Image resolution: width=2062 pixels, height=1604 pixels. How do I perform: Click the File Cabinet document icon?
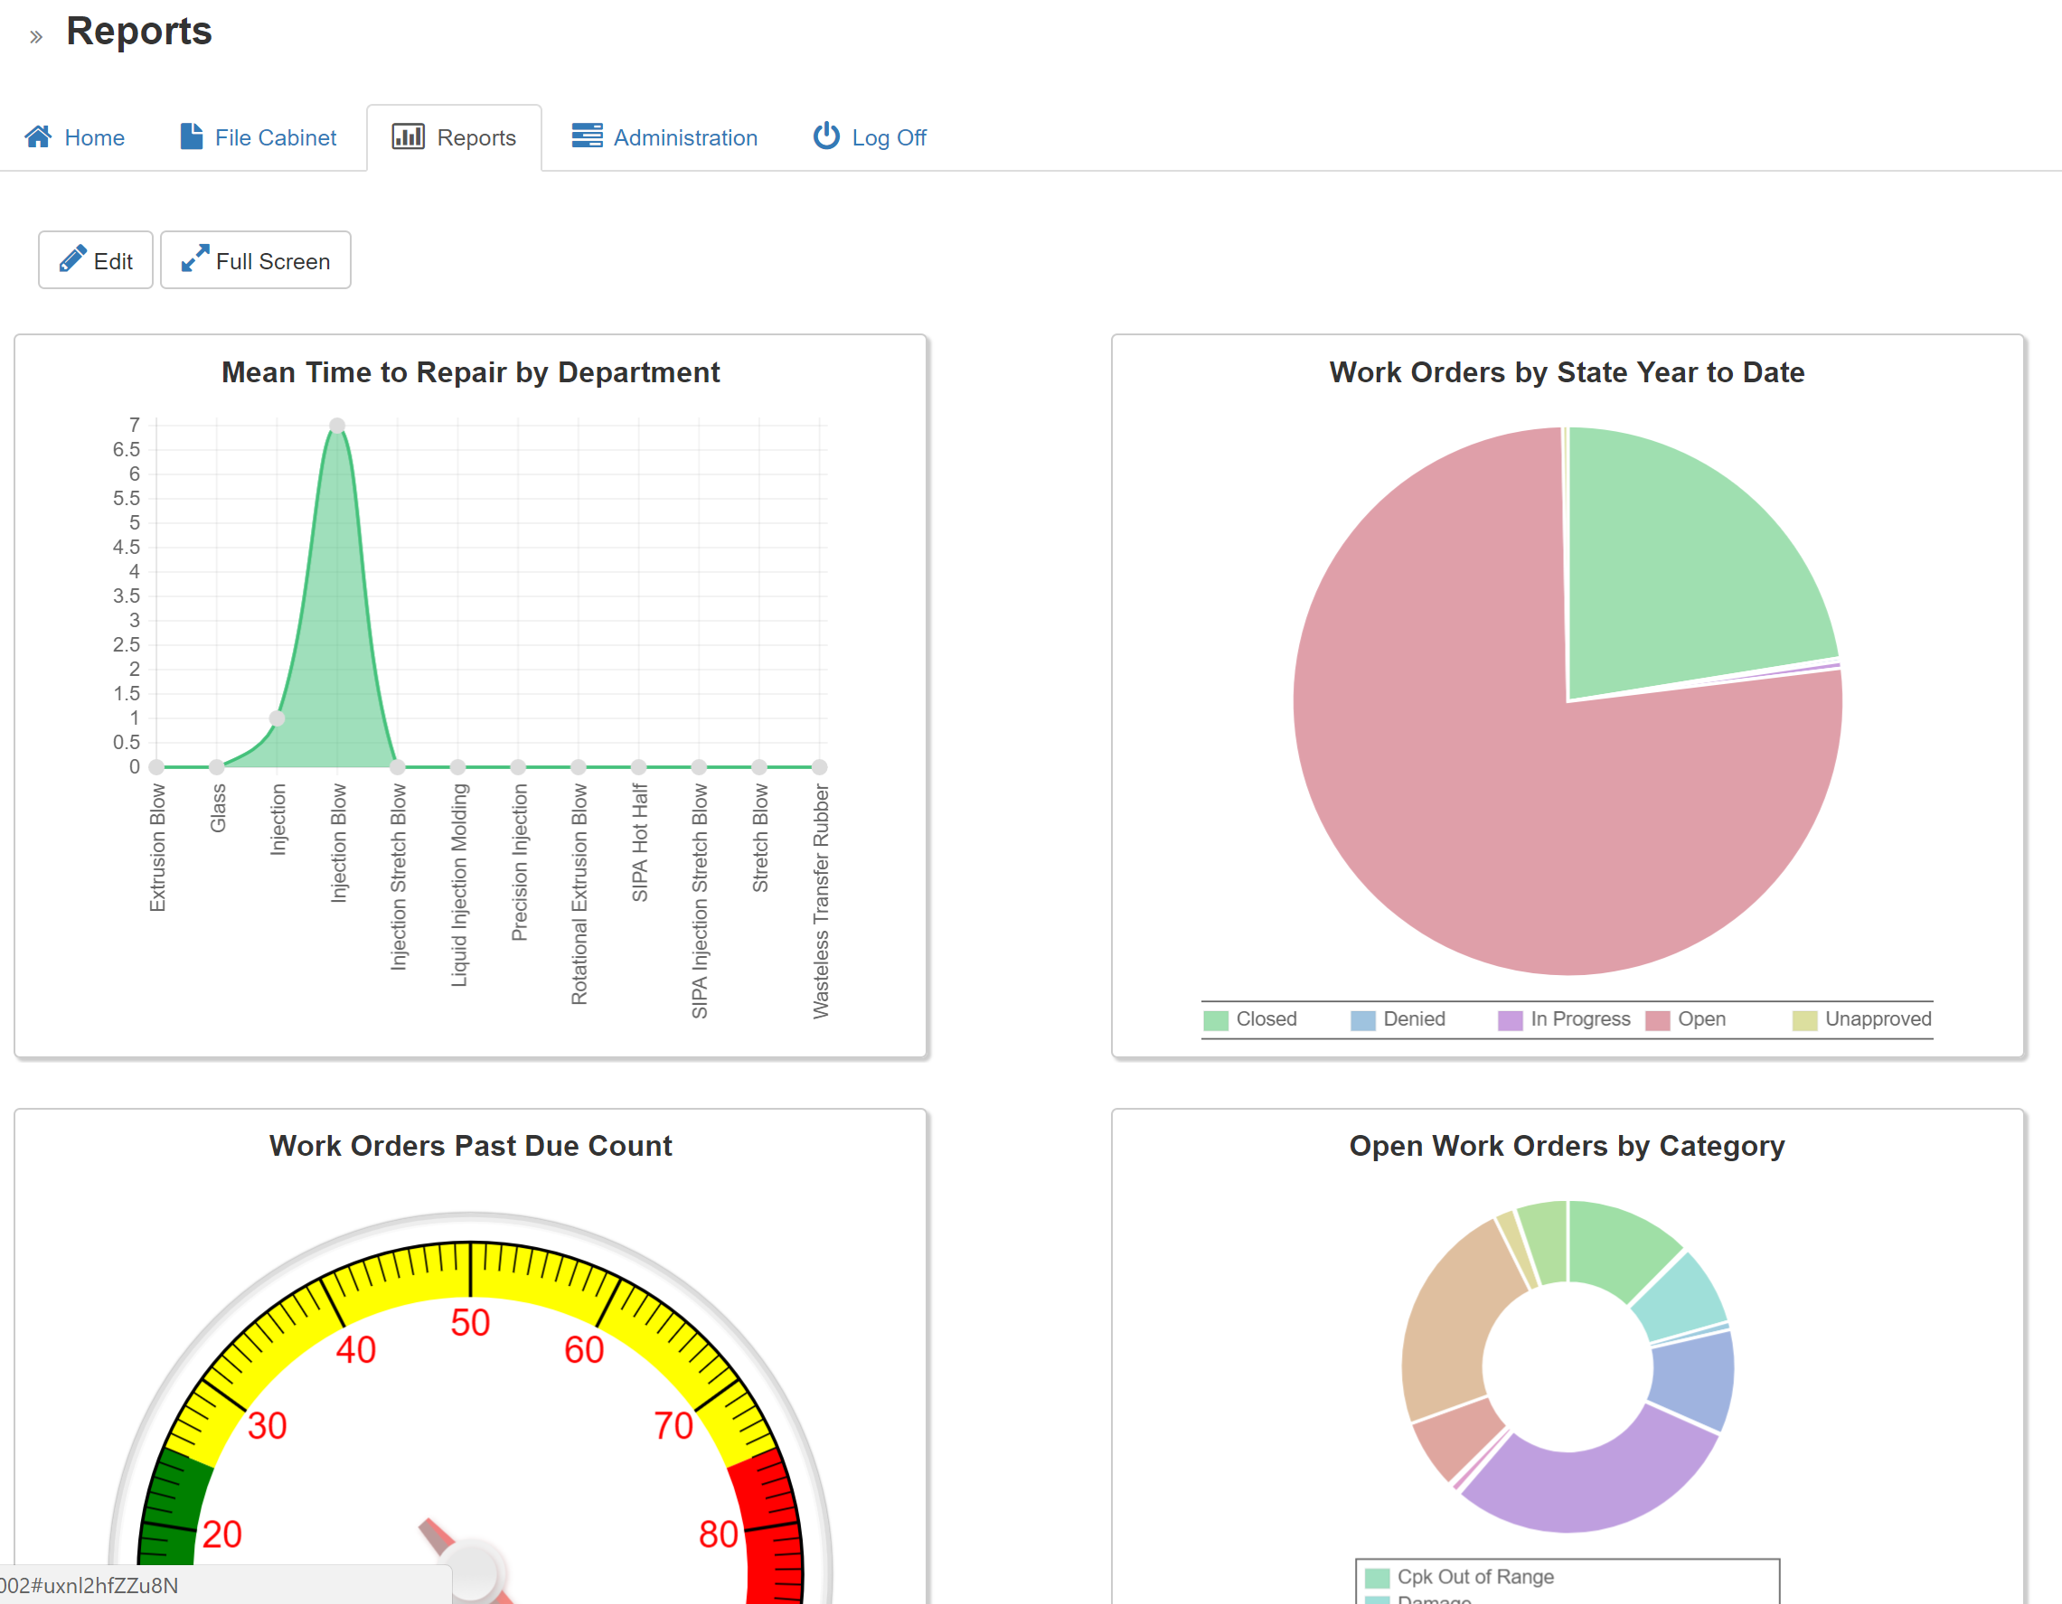[192, 136]
